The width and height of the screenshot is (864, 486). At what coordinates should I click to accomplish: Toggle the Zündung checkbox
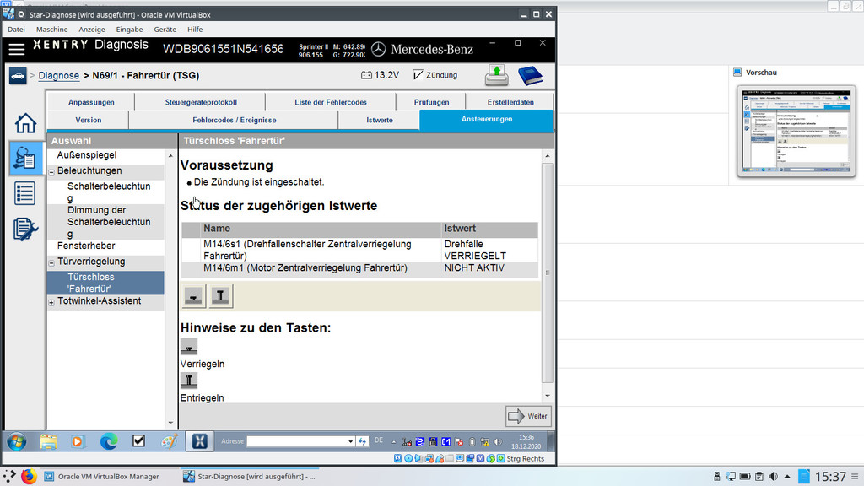tap(418, 75)
